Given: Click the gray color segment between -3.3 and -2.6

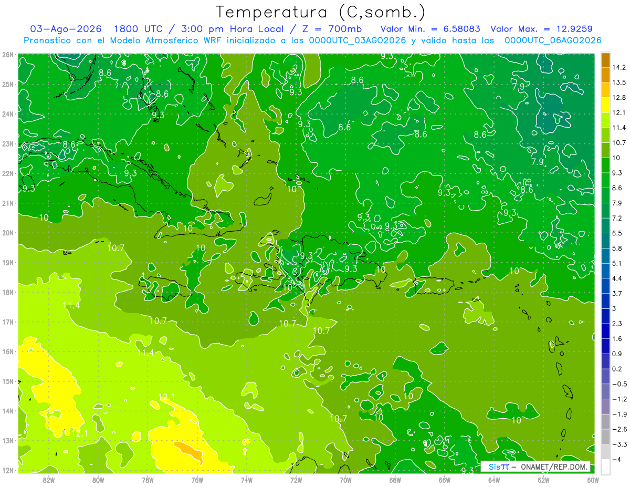Looking at the screenshot, I should (x=605, y=437).
